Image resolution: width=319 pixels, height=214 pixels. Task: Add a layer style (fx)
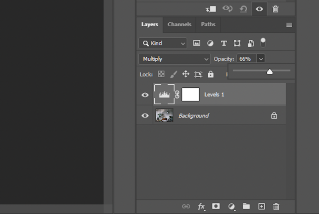[201, 207]
